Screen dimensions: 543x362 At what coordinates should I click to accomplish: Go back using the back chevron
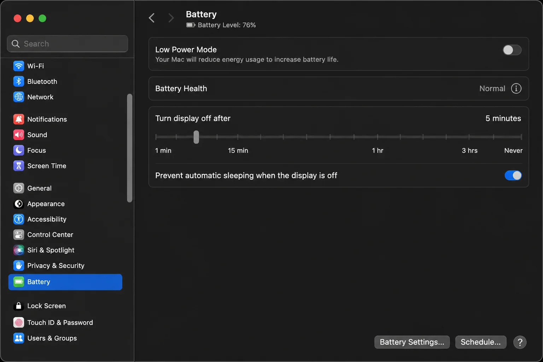pos(152,18)
